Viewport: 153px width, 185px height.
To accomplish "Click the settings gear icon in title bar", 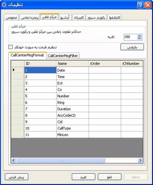I will 4,5.
